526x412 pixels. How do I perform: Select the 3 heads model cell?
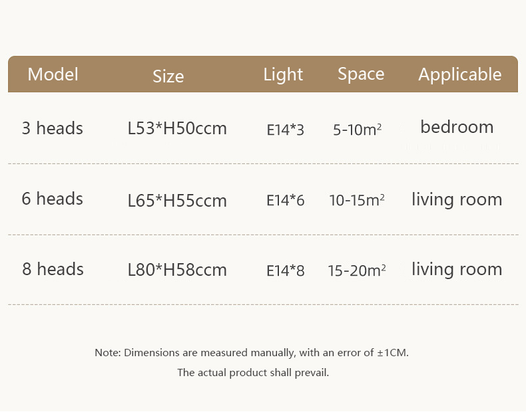pos(53,128)
